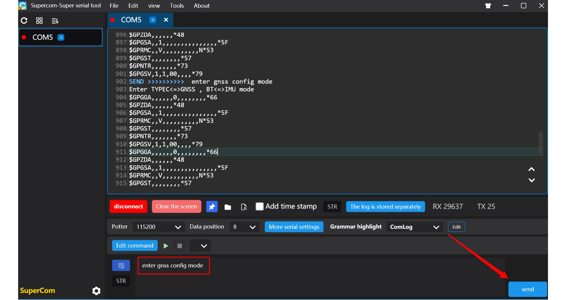Image resolution: width=567 pixels, height=300 pixels.
Task: Toggle the word wrap button beside input
Action: 121,266
